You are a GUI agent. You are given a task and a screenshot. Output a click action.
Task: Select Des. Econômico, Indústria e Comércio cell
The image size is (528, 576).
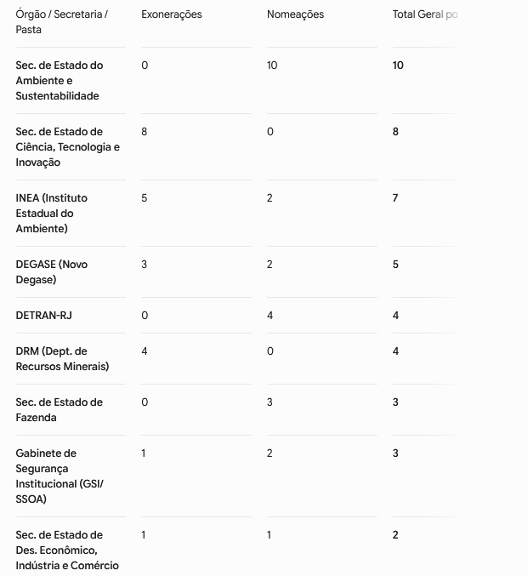pos(67,550)
